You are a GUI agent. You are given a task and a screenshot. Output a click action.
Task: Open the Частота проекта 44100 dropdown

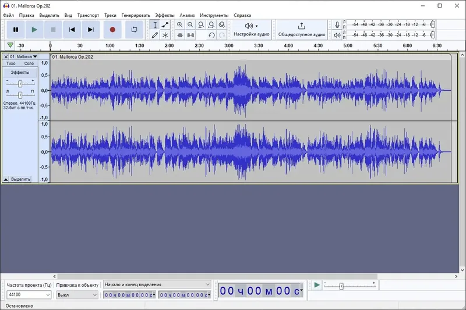pos(29,294)
